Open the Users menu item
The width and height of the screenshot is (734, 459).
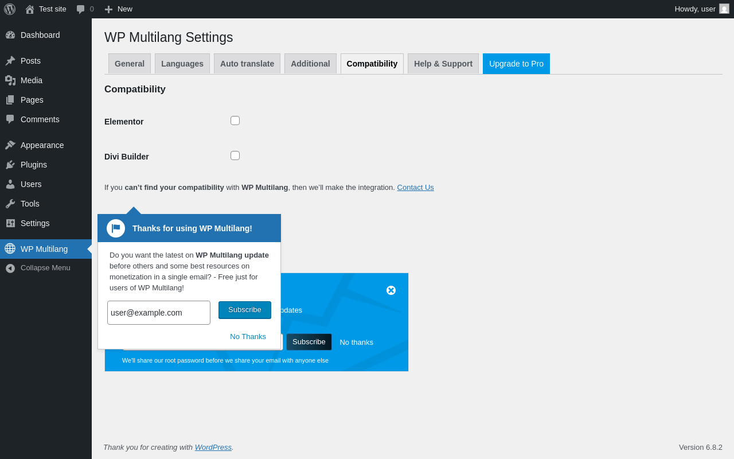tap(46, 184)
